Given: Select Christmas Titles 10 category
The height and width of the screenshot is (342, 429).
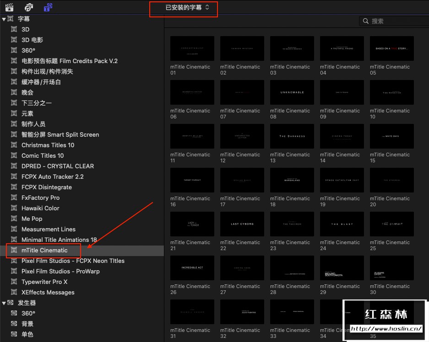Looking at the screenshot, I should [x=48, y=145].
